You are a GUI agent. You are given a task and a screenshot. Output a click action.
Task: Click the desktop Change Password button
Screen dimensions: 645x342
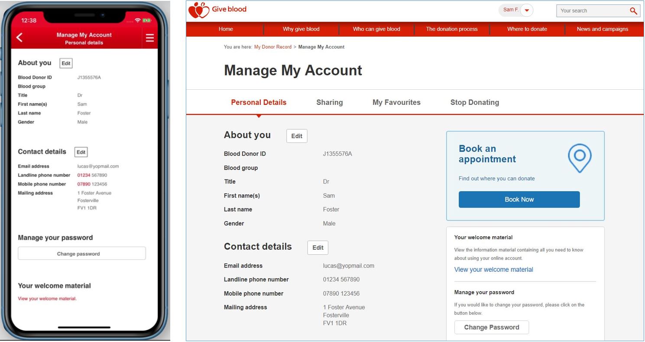[491, 327]
